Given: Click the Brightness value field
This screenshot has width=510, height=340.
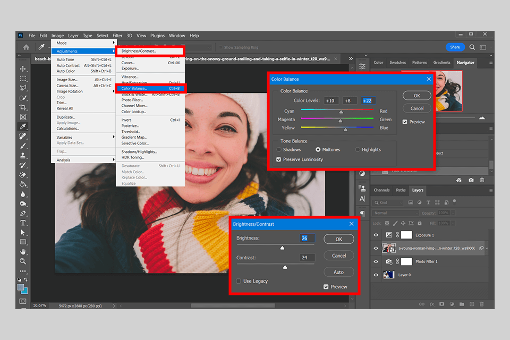Looking at the screenshot, I should pyautogui.click(x=307, y=238).
